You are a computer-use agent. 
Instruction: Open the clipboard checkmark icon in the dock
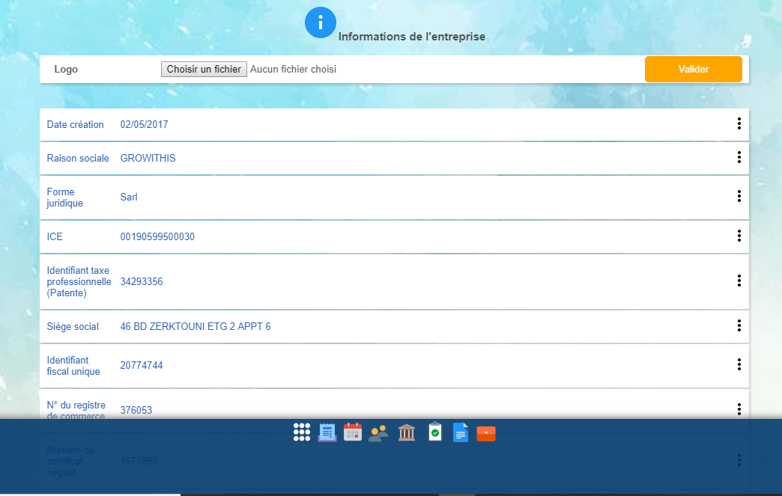(435, 432)
